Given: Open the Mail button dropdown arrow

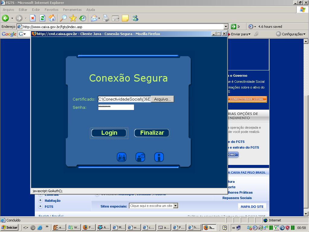Looking at the screenshot, I should click(99, 18).
